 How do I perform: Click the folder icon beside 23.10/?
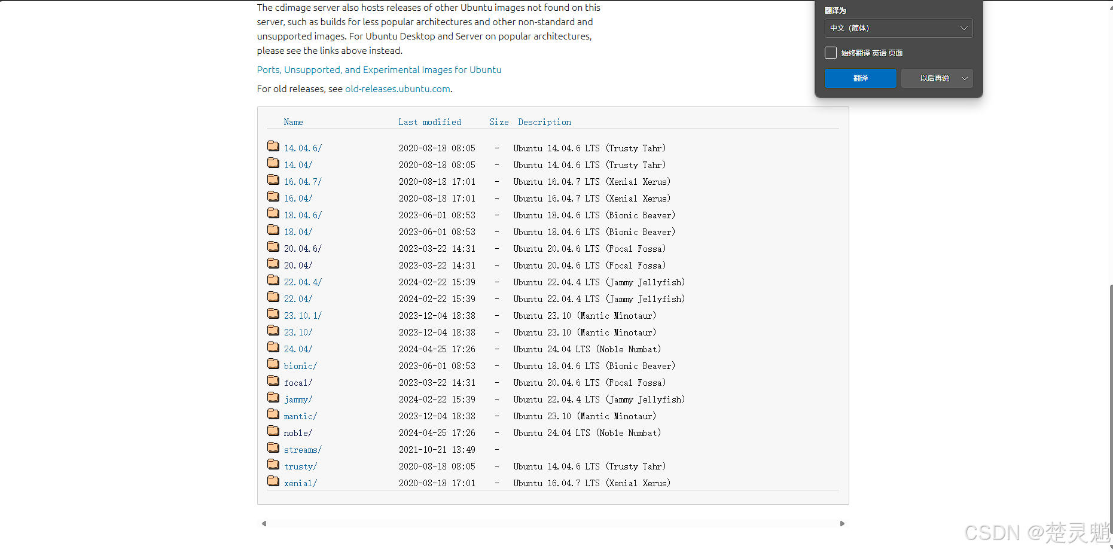click(273, 330)
